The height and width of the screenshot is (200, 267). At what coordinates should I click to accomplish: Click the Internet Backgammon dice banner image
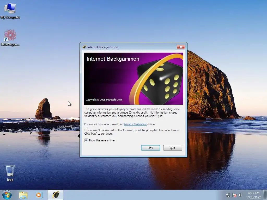click(133, 79)
